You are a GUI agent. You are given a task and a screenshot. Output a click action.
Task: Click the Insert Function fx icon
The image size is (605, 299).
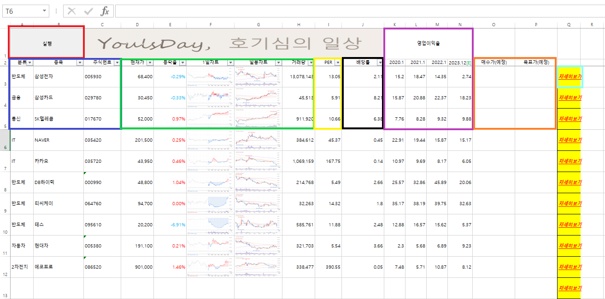coord(105,11)
